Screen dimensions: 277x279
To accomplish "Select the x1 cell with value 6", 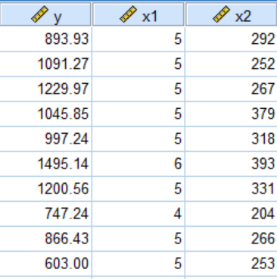I will tap(138, 164).
